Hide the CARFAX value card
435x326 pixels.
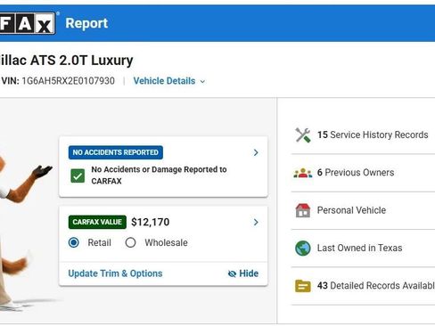(243, 273)
